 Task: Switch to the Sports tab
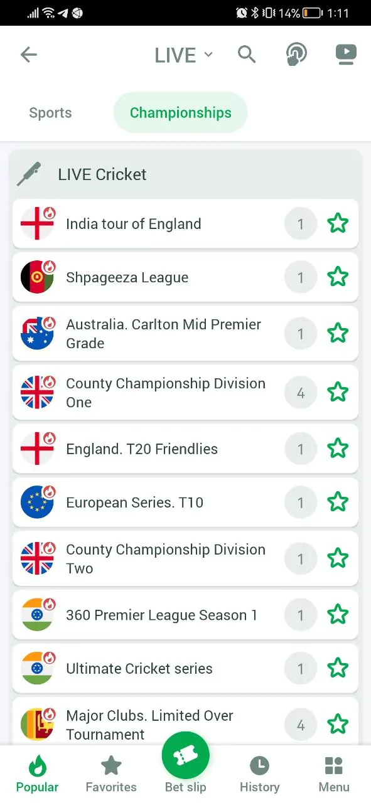[50, 113]
